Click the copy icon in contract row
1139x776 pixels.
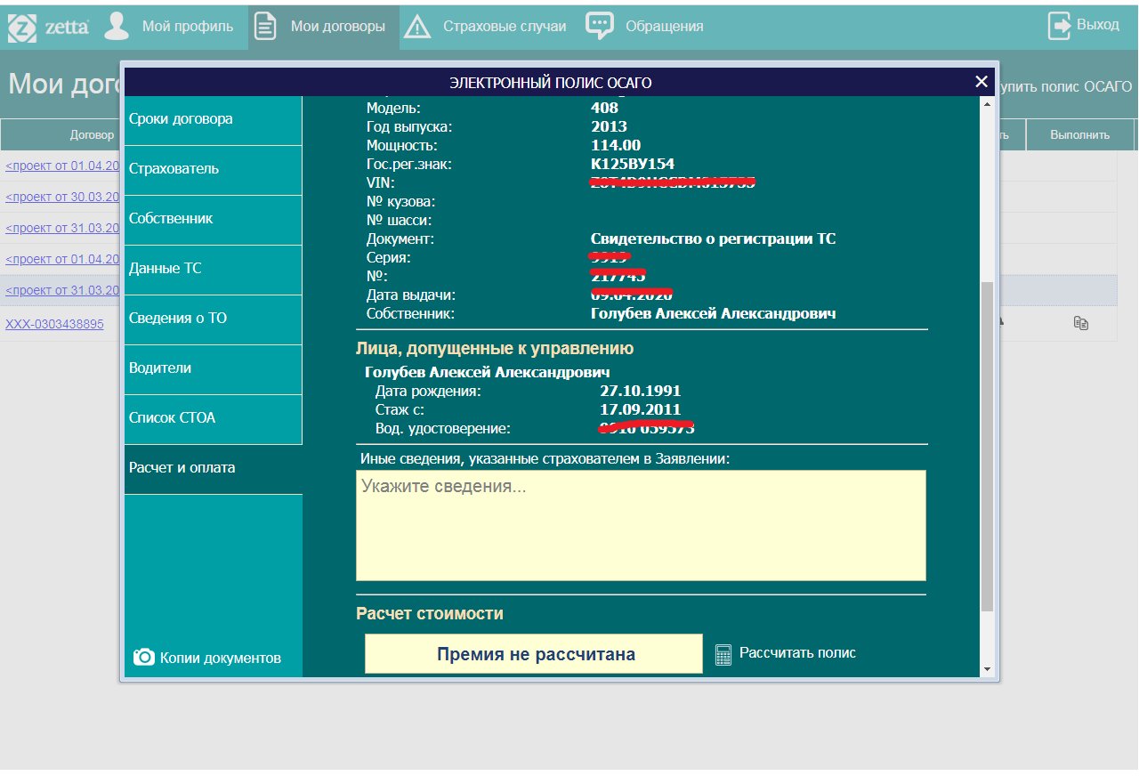coord(1081,323)
